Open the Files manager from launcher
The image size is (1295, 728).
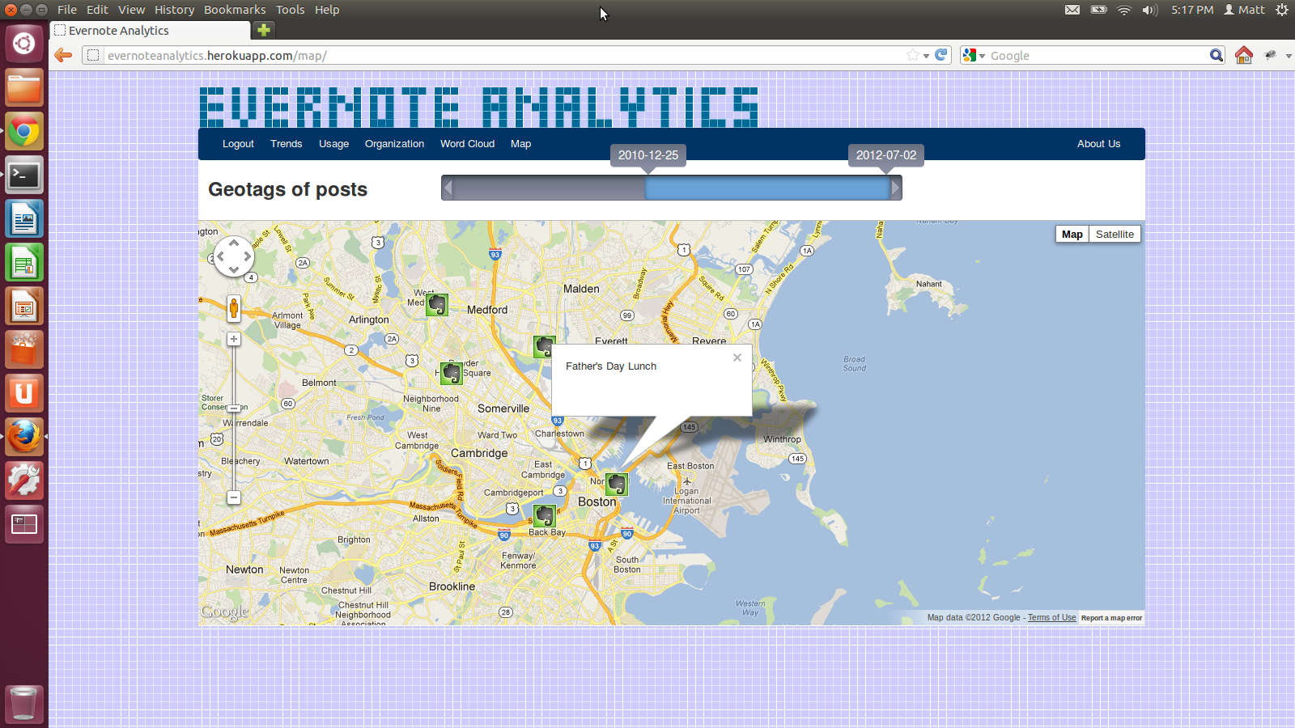click(x=24, y=87)
